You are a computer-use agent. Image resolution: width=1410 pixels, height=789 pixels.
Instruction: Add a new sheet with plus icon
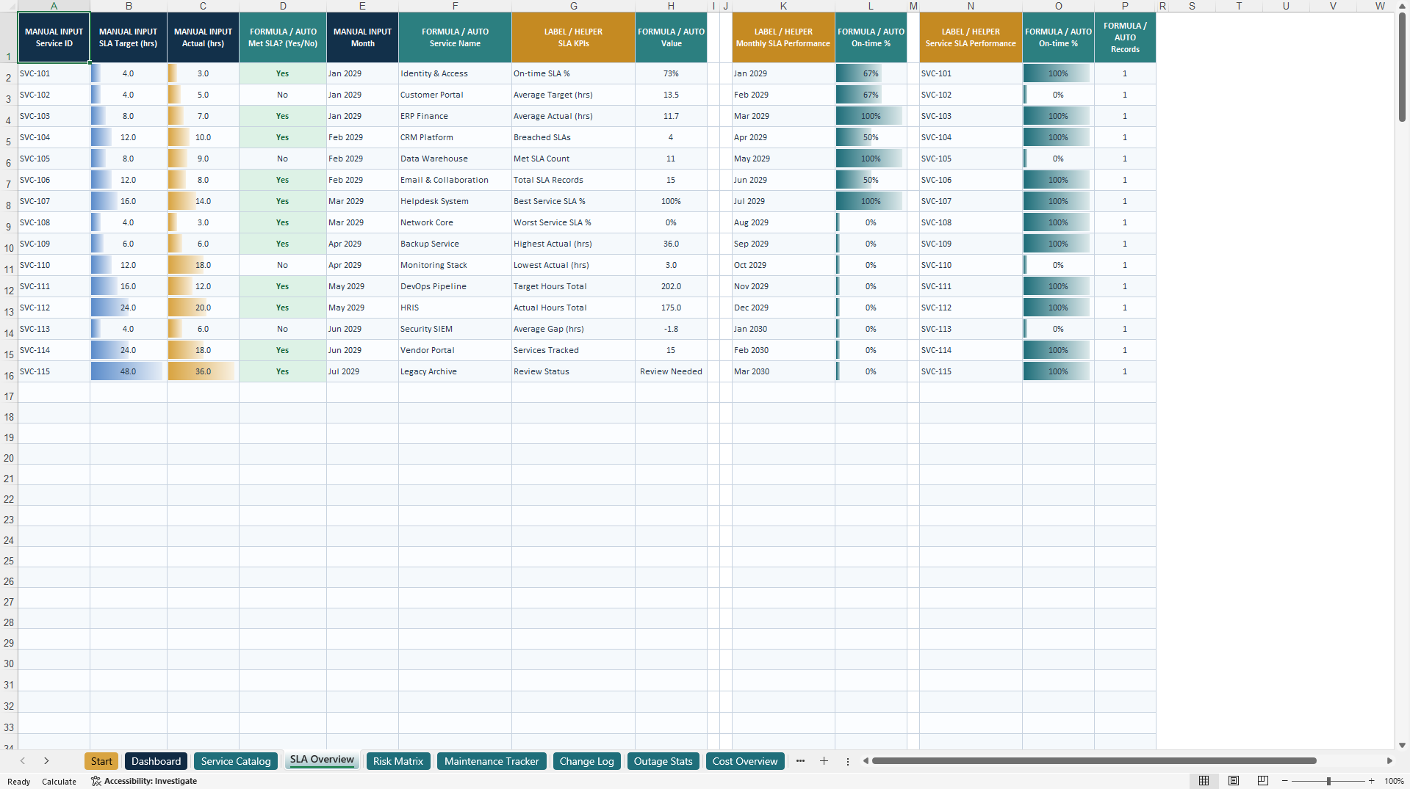coord(824,761)
